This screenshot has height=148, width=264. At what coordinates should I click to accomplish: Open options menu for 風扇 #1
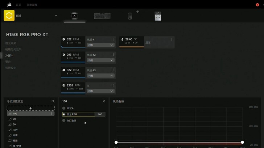click(x=113, y=39)
